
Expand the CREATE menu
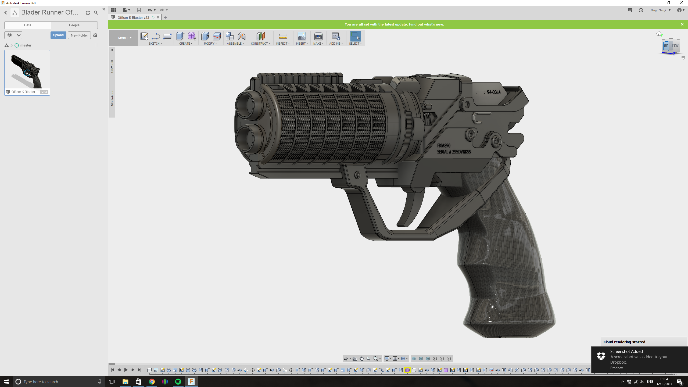pos(186,44)
